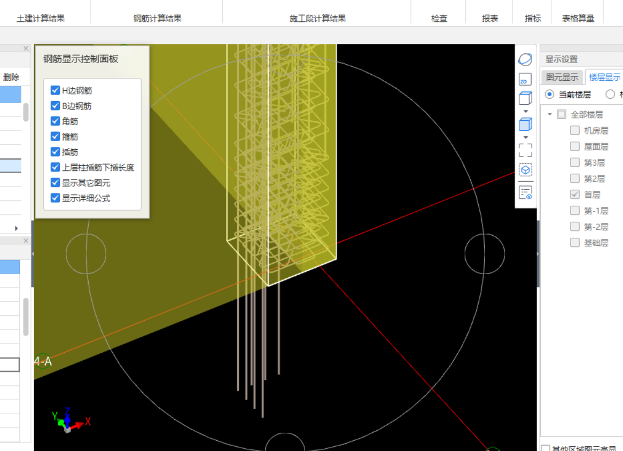
Task: Close the upper left panel
Action: click(x=26, y=48)
